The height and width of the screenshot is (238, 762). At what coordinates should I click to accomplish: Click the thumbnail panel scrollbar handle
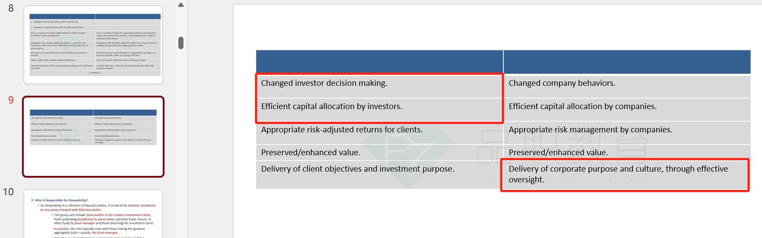pyautogui.click(x=181, y=43)
